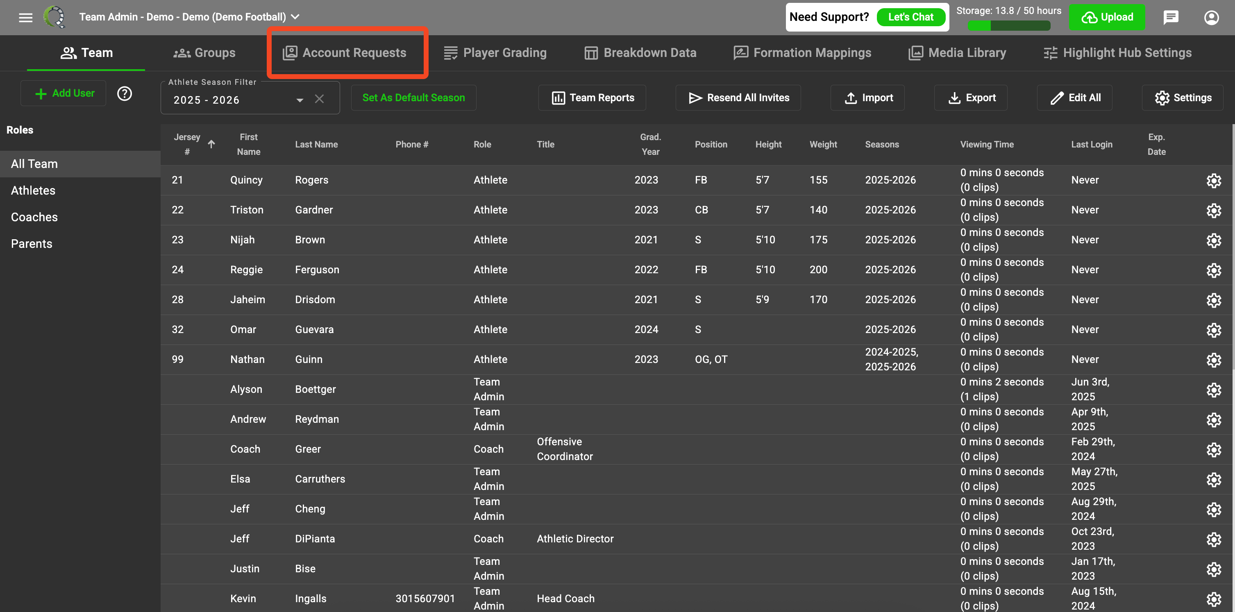Open settings gear for Justin Bise
The width and height of the screenshot is (1235, 612).
(1213, 569)
